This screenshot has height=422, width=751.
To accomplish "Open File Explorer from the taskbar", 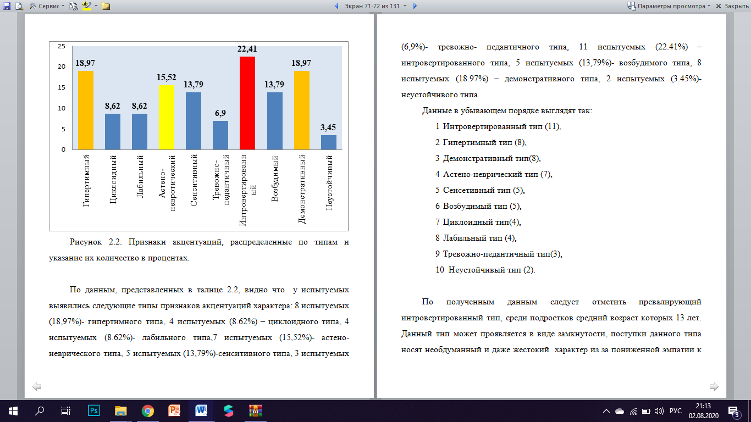I will coord(121,410).
